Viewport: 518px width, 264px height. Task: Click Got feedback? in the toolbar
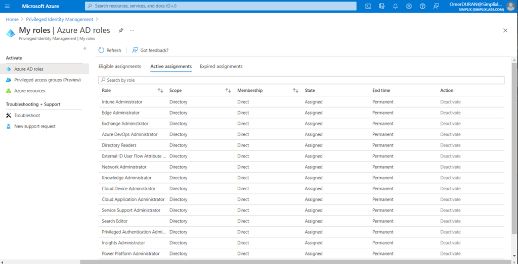coord(150,50)
